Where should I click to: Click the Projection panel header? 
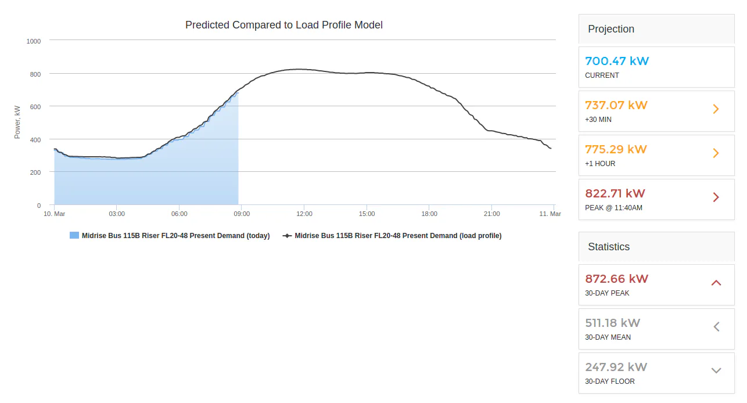tap(656, 29)
